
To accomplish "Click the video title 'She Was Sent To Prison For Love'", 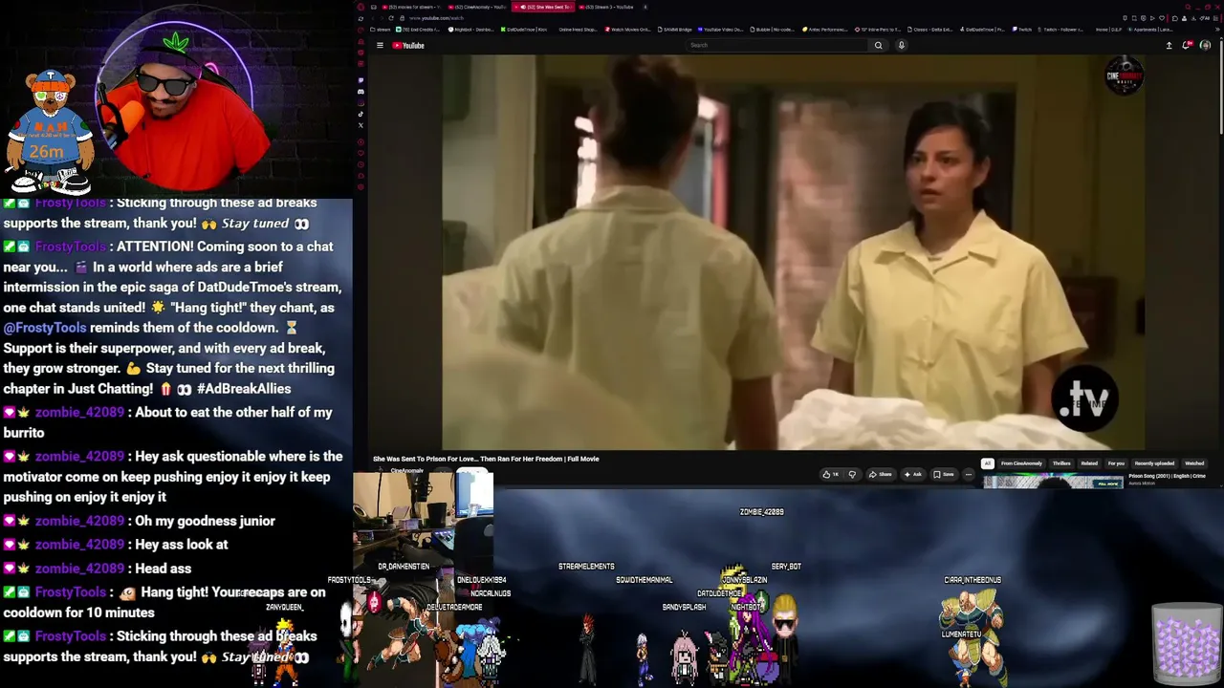I will tap(486, 459).
